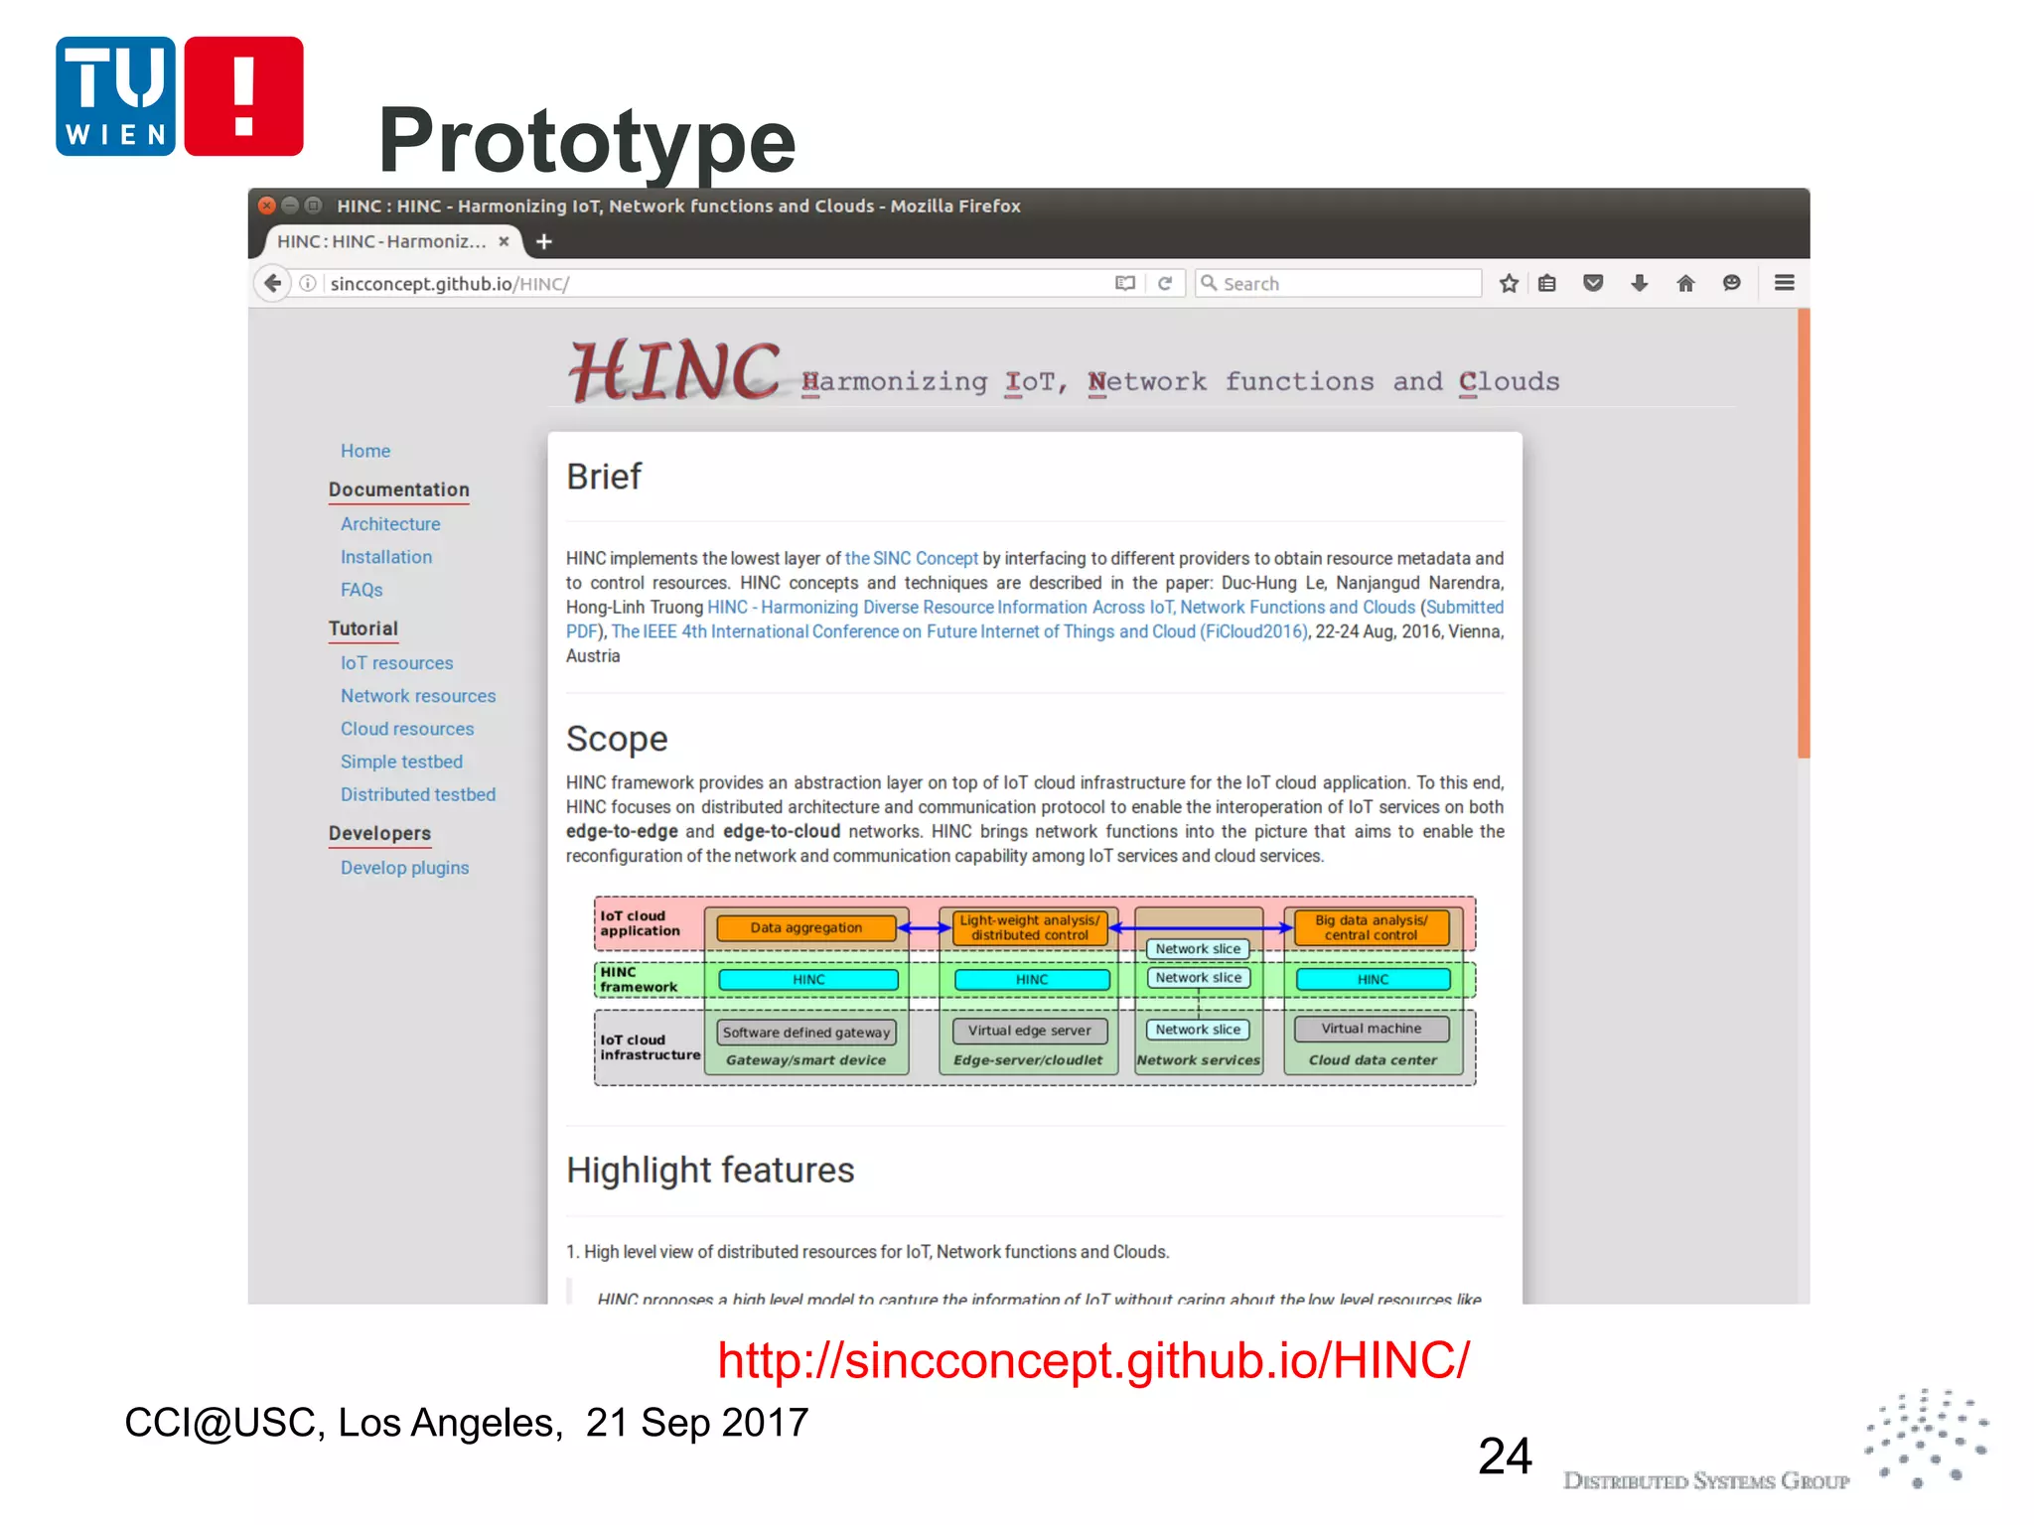Viewport: 2034px width, 1525px height.
Task: Click the site info icon
Action: 308,284
